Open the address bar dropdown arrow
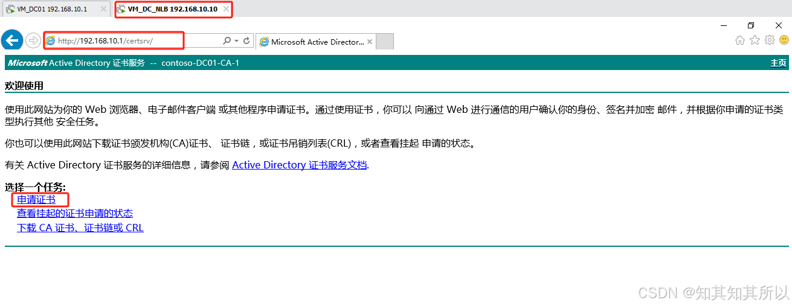 236,41
